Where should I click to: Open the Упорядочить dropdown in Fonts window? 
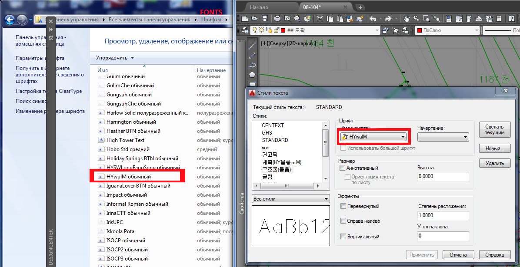pos(115,58)
